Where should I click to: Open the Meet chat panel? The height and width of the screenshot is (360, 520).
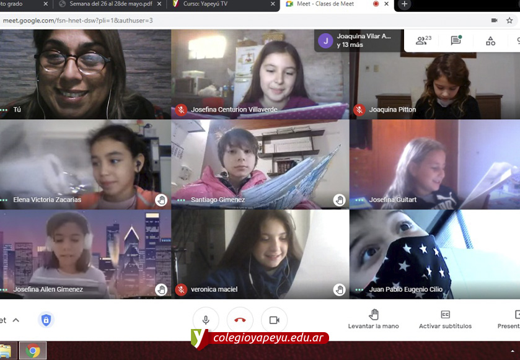[x=456, y=41]
